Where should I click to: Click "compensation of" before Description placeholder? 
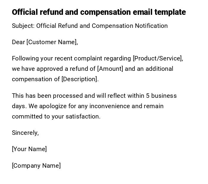coord(36,79)
